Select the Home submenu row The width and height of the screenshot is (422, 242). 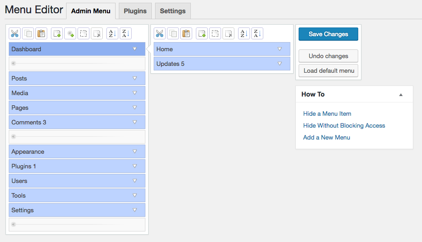coord(222,49)
